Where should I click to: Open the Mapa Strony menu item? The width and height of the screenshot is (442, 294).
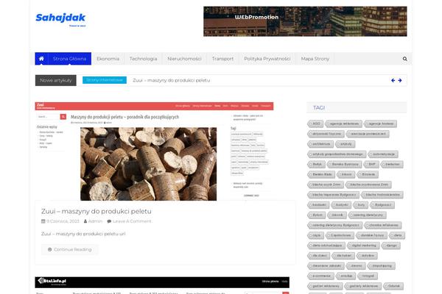coord(315,59)
